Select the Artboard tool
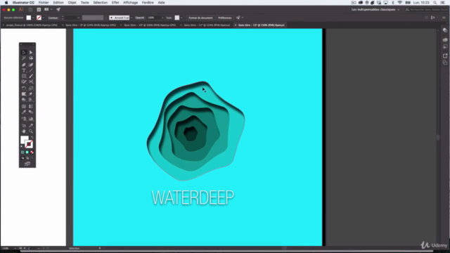The image size is (450, 253). 24,126
